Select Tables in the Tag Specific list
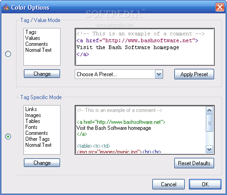Screen dimensions: 227x195 33,121
